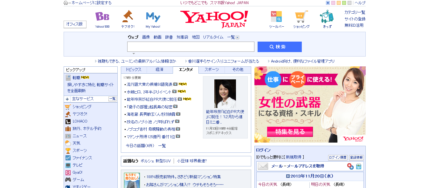Viewport: 429px width, 188px height.
Task: Click the home icon beside ホームページに設定する
Action: (66, 3)
